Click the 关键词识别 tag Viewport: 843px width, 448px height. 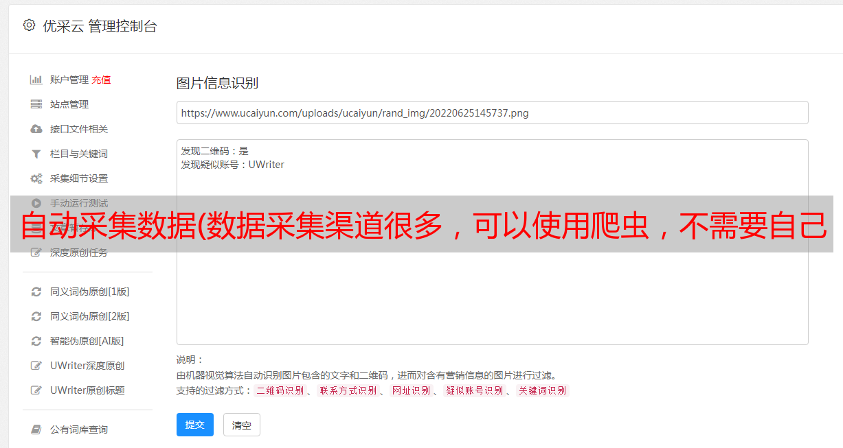[x=543, y=390]
